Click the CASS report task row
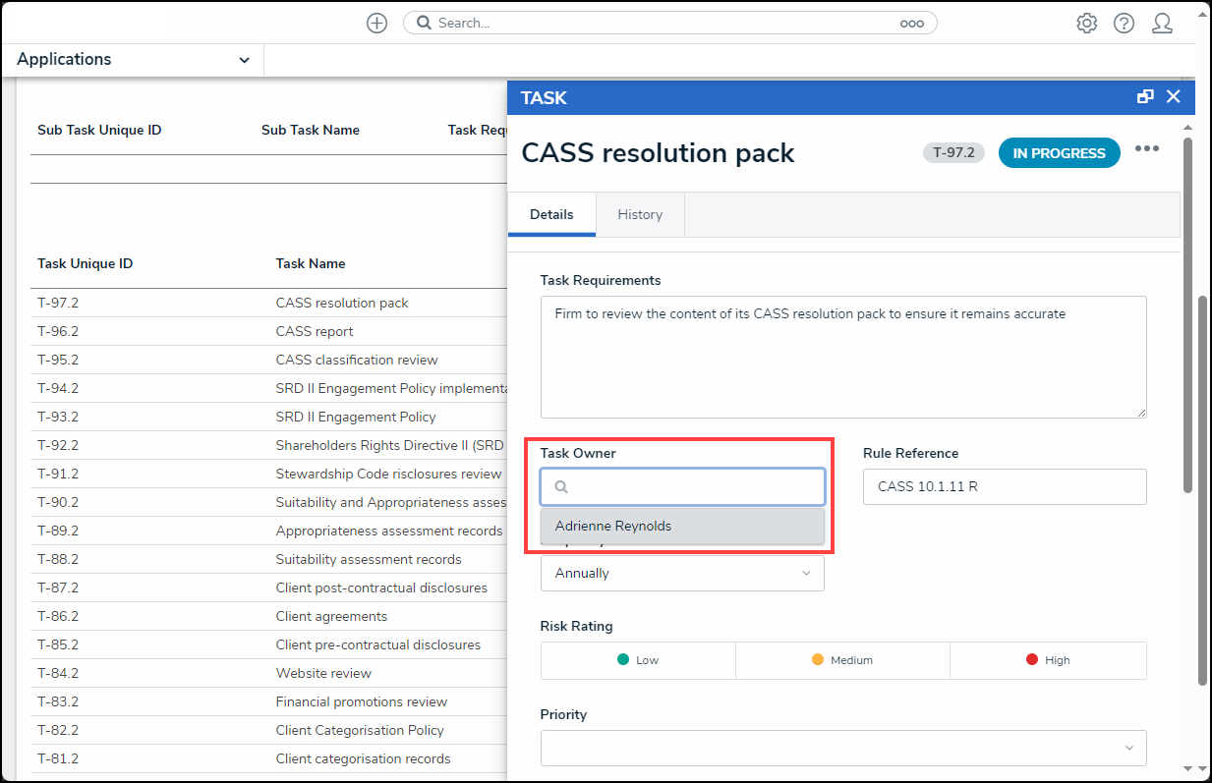Screen dimensions: 1212x783 (x=315, y=331)
